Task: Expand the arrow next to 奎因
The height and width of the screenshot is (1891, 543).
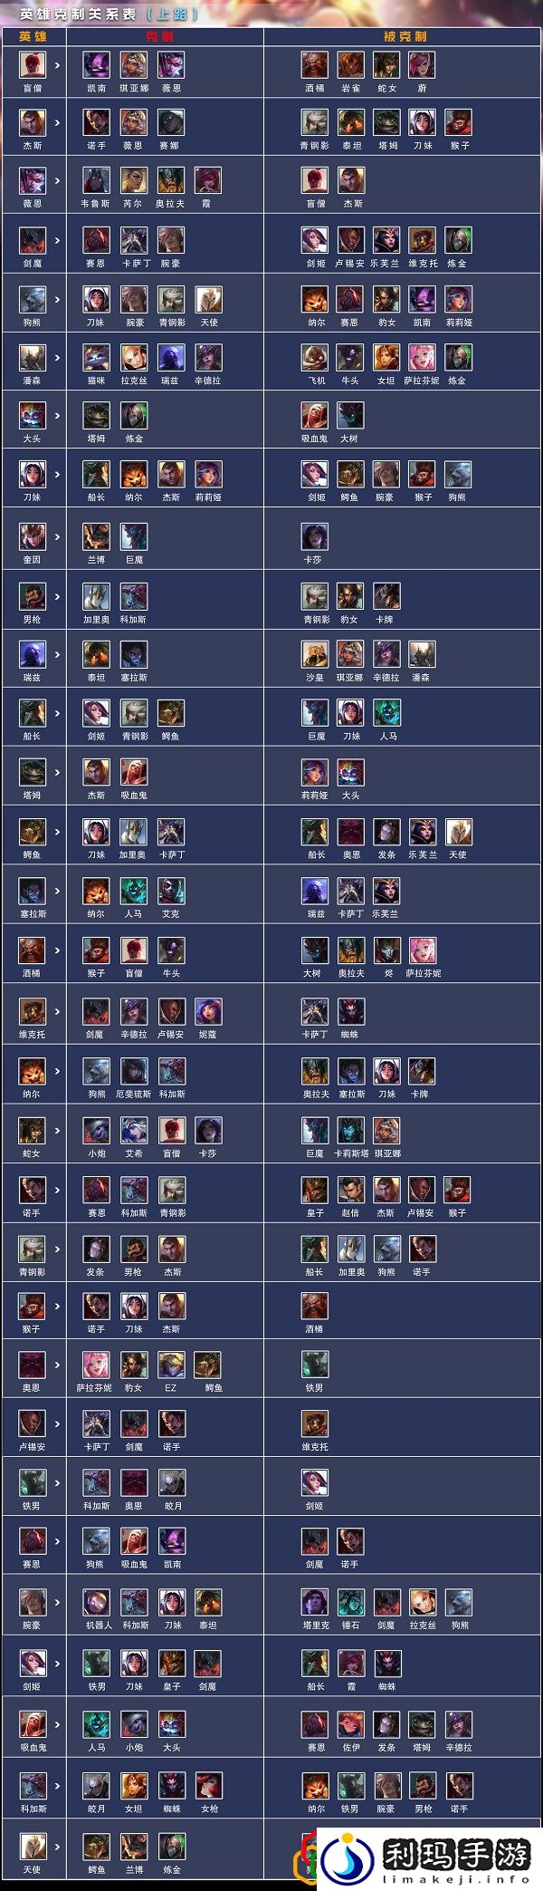Action: tap(58, 536)
